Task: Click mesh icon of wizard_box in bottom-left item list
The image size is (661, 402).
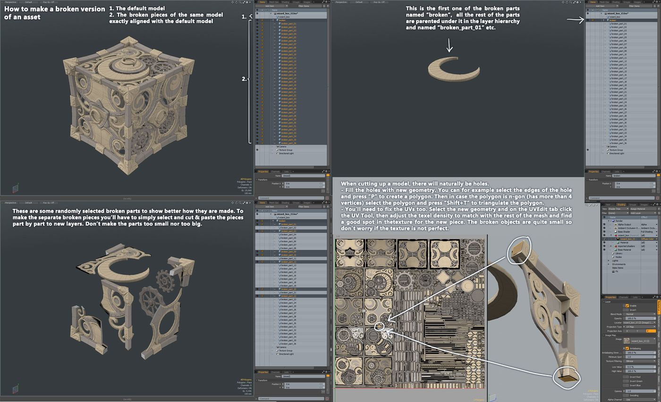Action: coord(277,218)
